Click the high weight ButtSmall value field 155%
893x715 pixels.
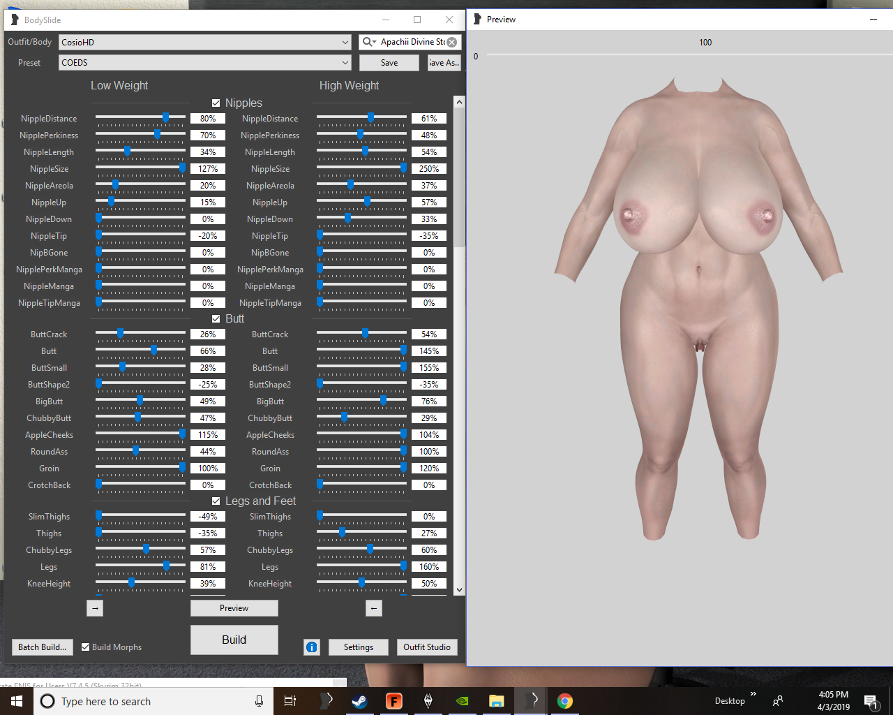point(429,368)
